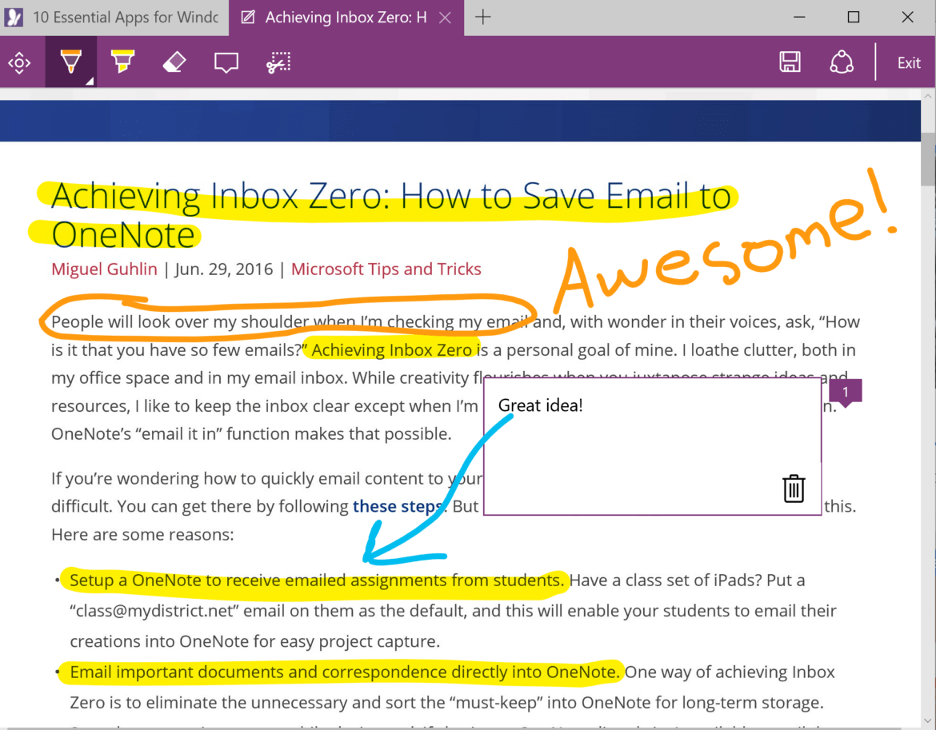Open Microsoft Tips and Tricks category link

[386, 269]
